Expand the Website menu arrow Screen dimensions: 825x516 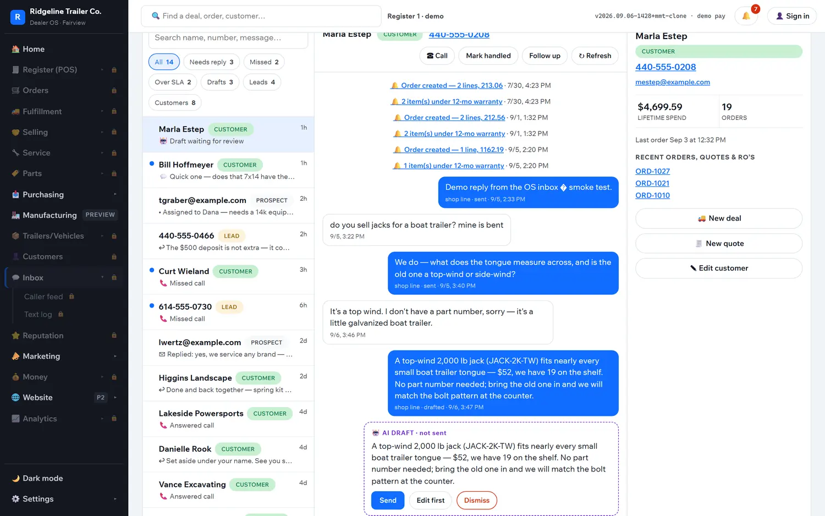point(115,397)
